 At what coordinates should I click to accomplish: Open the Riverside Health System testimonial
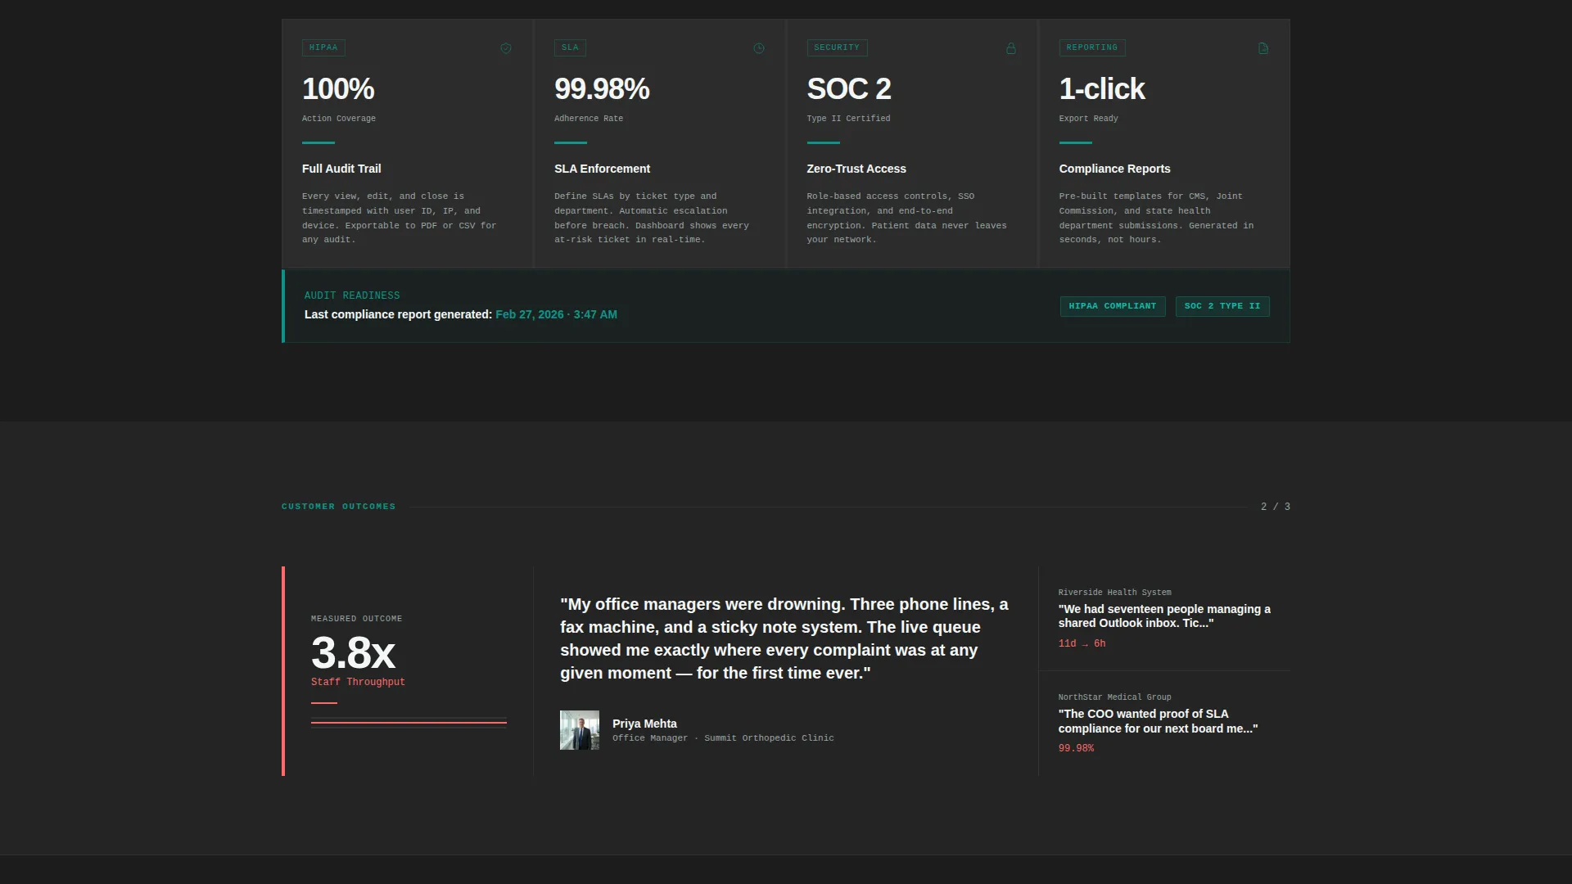click(x=1164, y=619)
